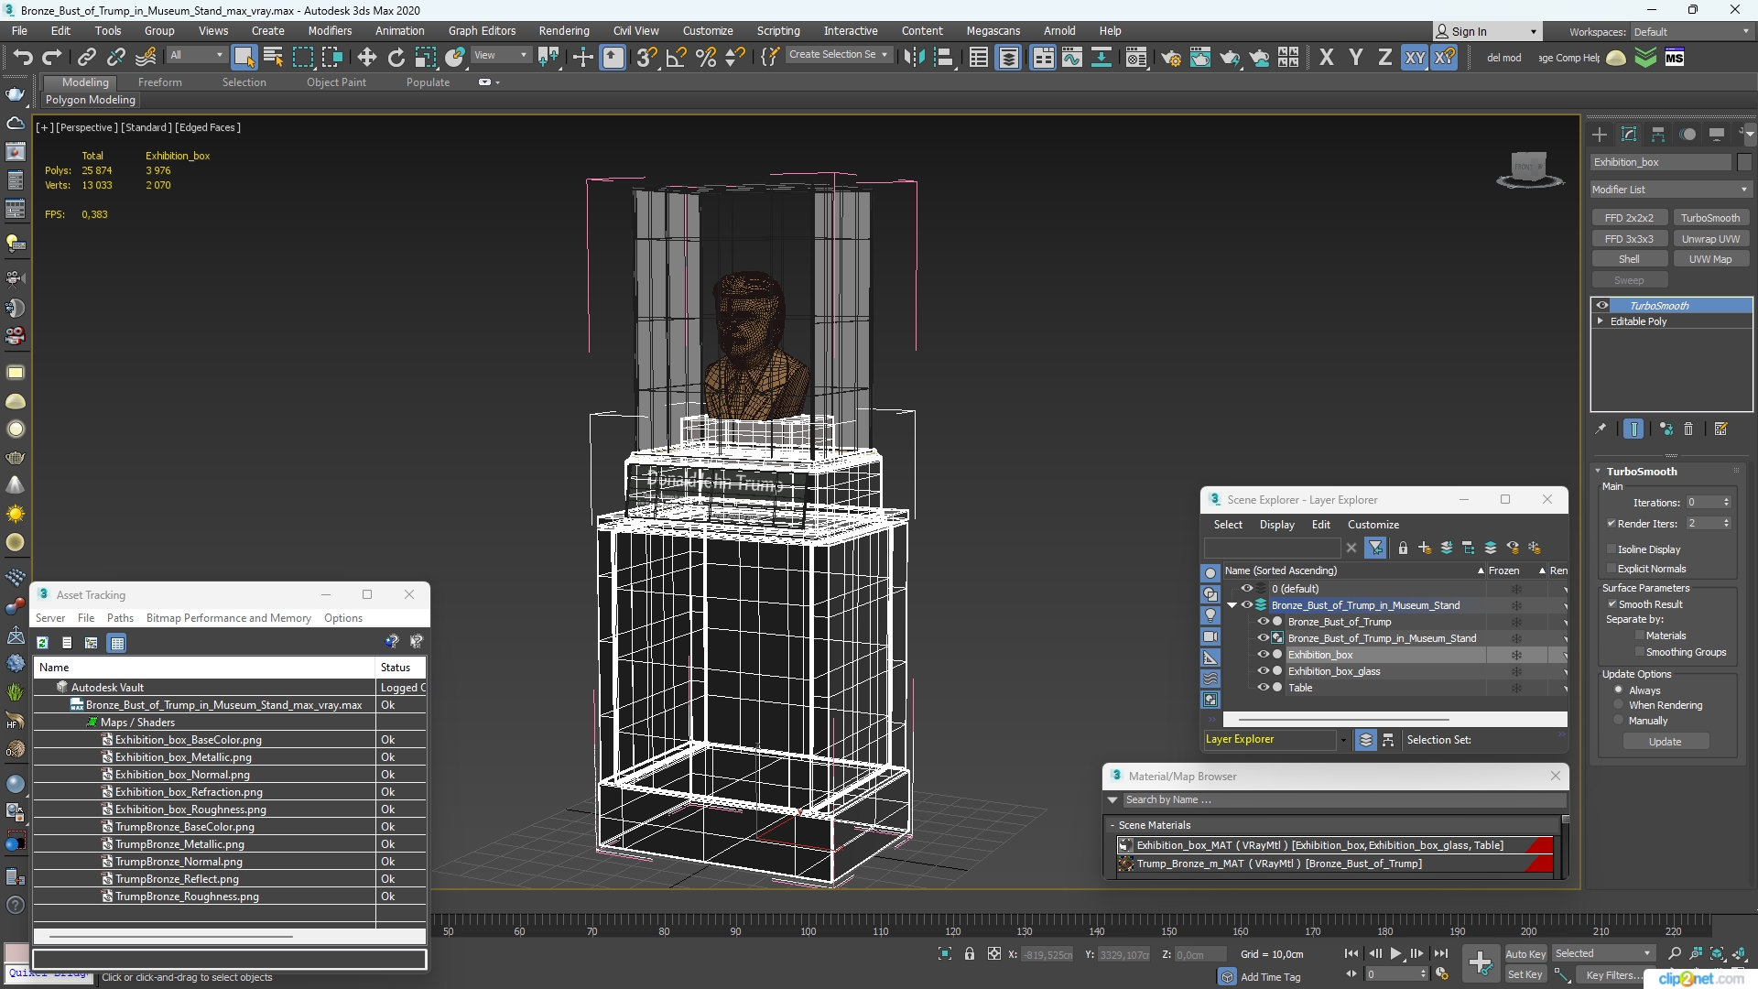Click the Redo arrow icon
This screenshot has height=989, width=1758.
pos(52,58)
